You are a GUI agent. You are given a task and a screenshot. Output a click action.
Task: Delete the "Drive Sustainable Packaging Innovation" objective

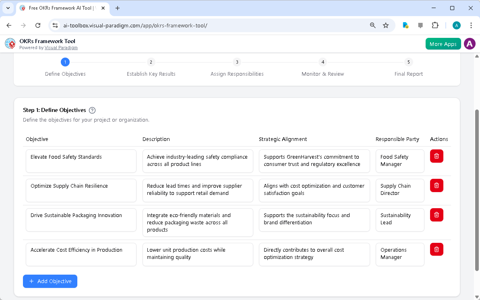tap(436, 215)
